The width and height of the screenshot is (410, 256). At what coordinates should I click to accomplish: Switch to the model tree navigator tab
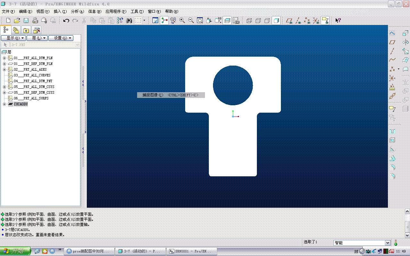point(6,30)
